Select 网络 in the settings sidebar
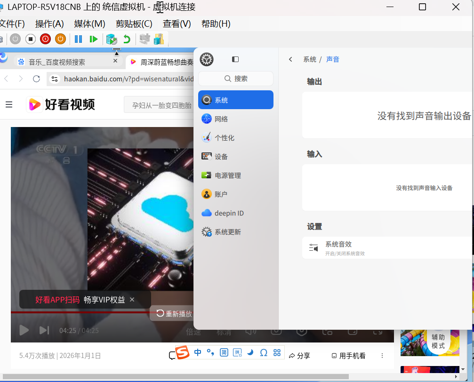Image resolution: width=474 pixels, height=382 pixels. click(x=236, y=119)
